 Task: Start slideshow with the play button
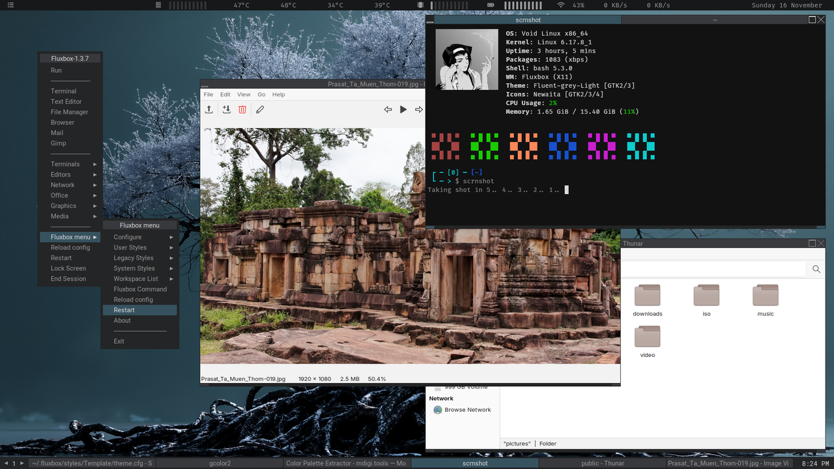(x=403, y=109)
